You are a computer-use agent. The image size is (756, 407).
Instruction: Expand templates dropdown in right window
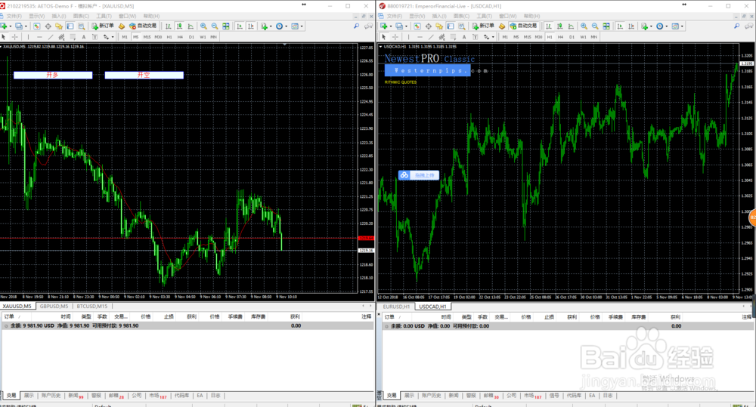point(682,26)
